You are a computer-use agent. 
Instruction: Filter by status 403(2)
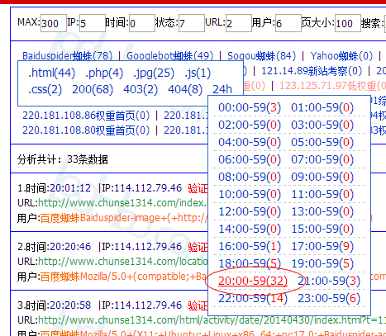[141, 89]
